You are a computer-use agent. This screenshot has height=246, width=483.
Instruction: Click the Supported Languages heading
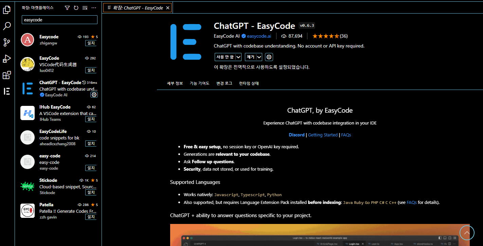195,182
